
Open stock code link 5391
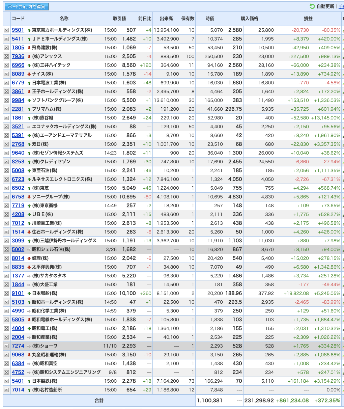tap(18, 135)
